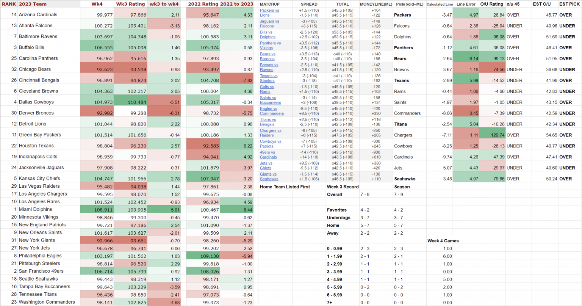The image size is (582, 306).
Task: Open the Browns vs Ravens matchup link
Action: [269, 67]
